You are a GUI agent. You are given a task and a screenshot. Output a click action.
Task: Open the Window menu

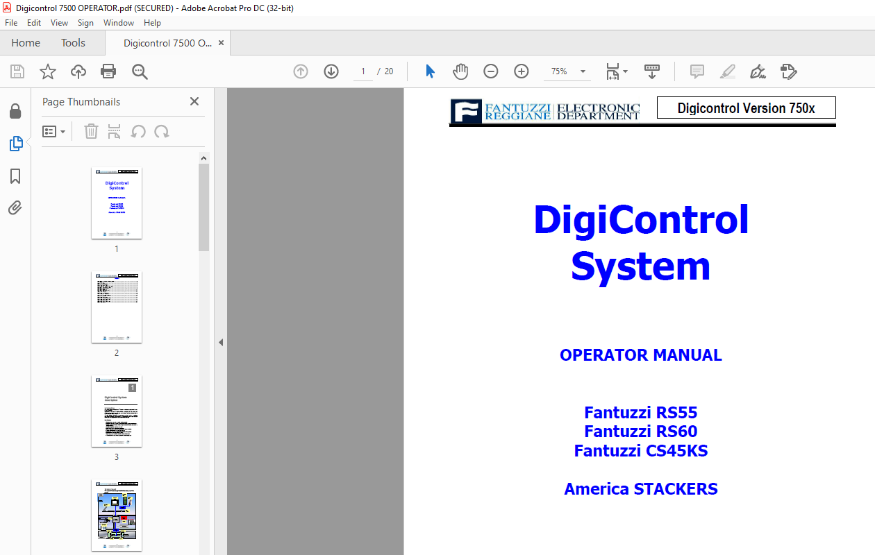[x=119, y=23]
